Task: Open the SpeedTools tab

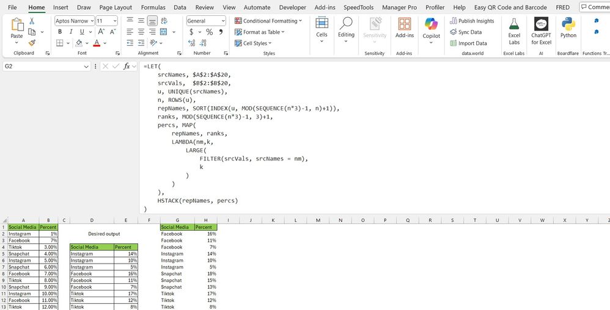Action: click(358, 7)
